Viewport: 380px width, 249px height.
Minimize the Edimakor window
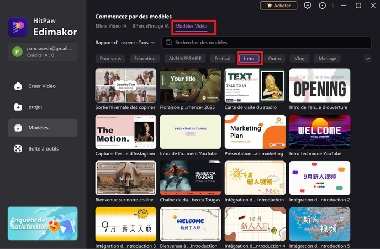pyautogui.click(x=344, y=6)
